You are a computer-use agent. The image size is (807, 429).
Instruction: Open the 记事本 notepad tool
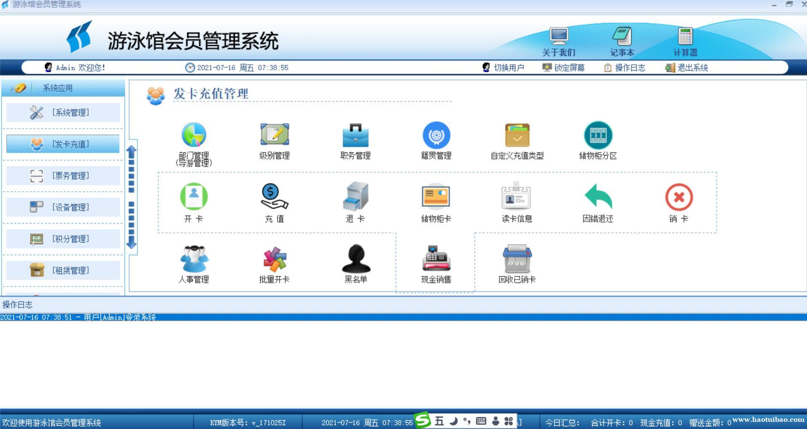point(622,40)
